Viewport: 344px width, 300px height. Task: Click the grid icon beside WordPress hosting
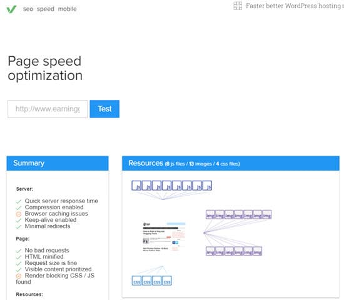tap(238, 6)
